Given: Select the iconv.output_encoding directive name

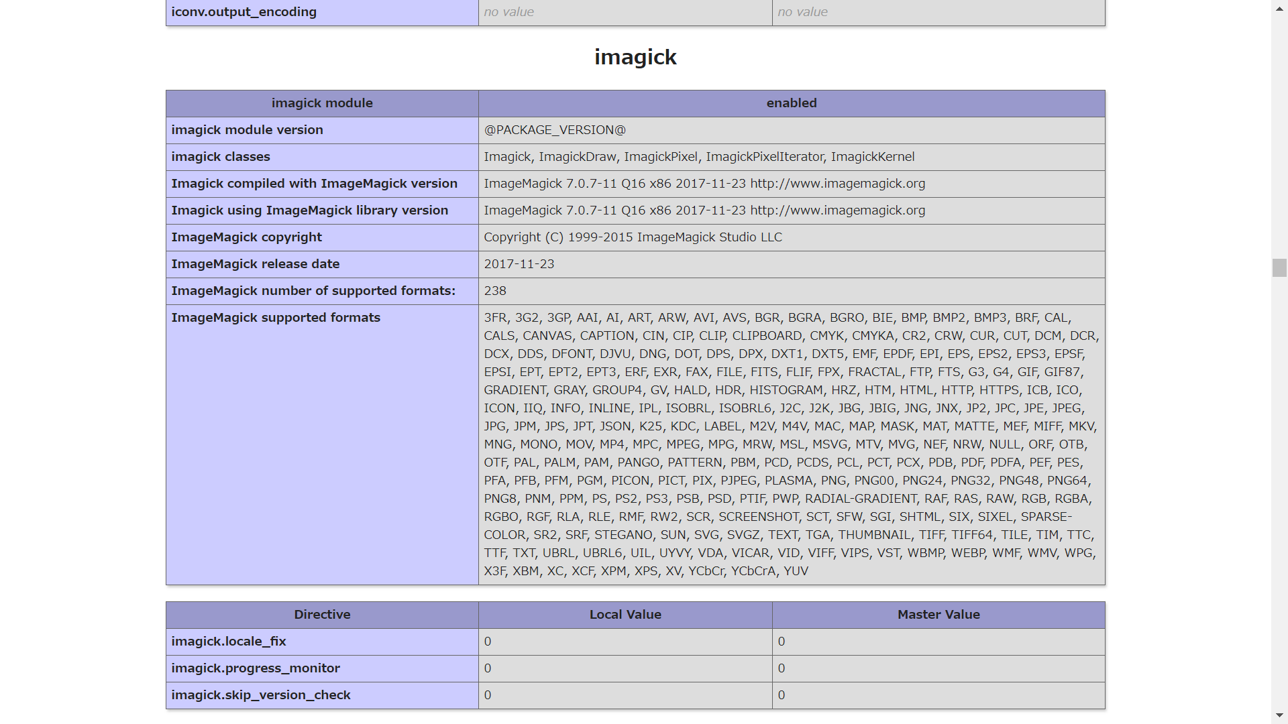Looking at the screenshot, I should click(x=244, y=11).
